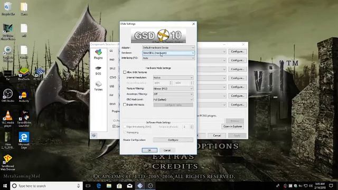Click the taskbar clock showing the date

tap(320, 186)
